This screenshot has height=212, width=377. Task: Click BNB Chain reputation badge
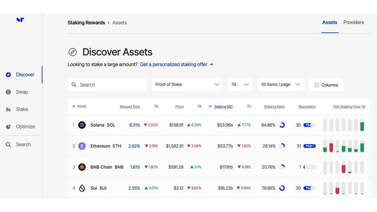click(310, 167)
